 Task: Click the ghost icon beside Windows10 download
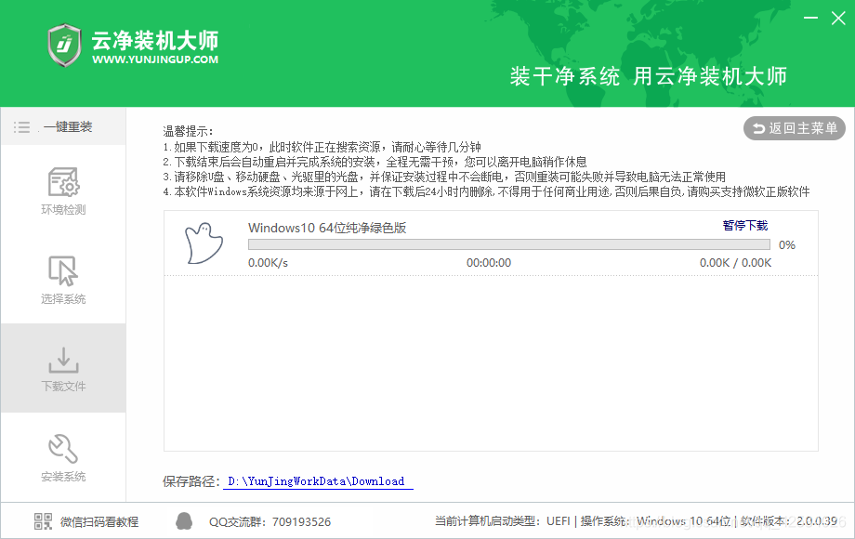point(204,243)
